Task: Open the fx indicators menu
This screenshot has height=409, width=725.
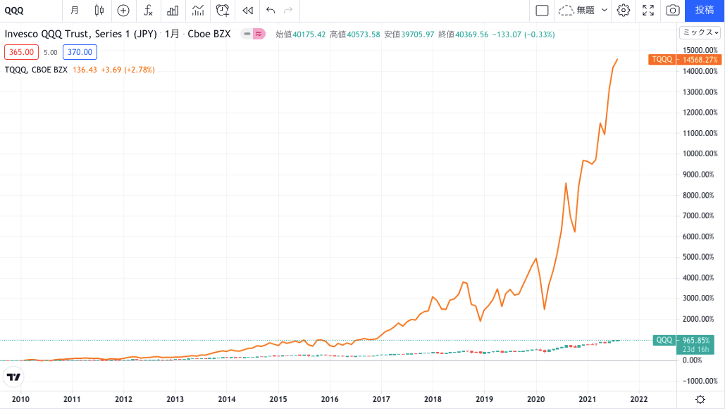Action: (148, 10)
